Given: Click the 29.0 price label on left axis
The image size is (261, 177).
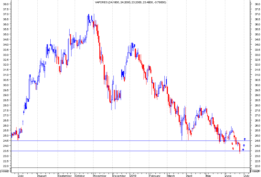Looking at the screenshot, I should [x=6, y=95].
